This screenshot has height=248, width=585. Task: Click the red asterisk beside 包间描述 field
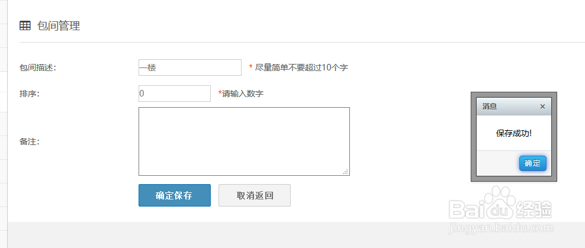pos(250,67)
